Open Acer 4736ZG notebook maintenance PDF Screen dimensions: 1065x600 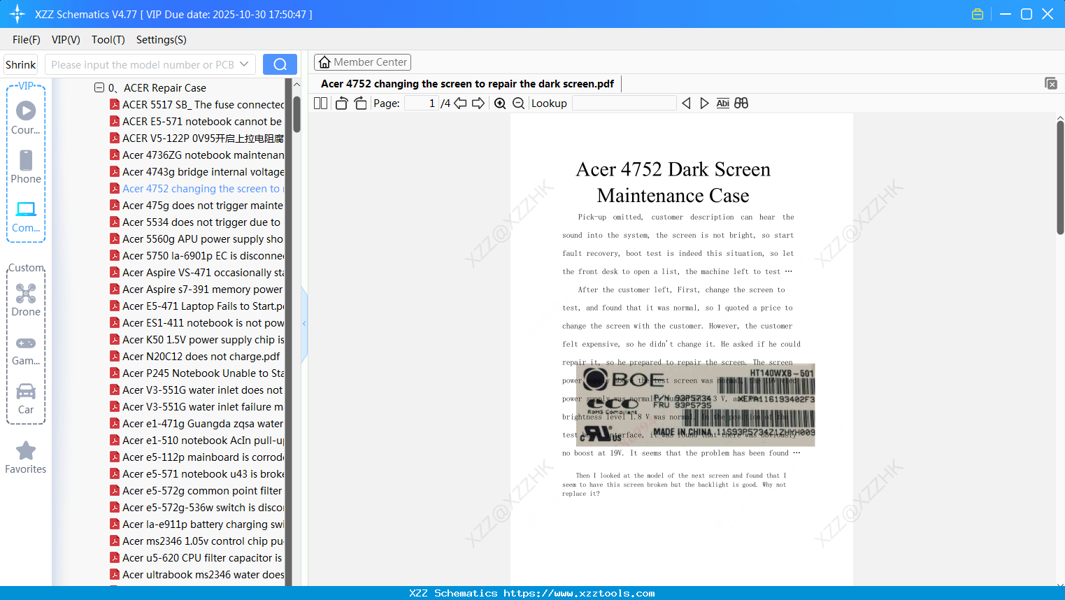[196, 155]
